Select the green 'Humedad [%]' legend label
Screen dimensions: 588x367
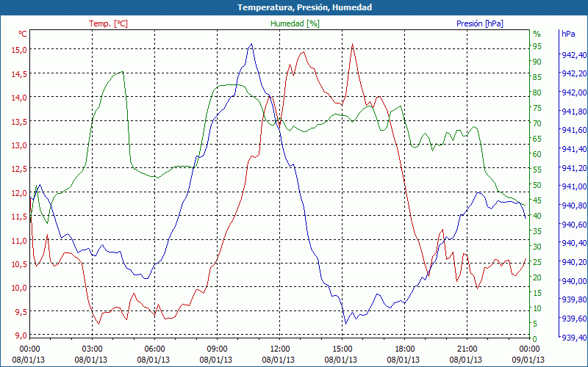click(295, 23)
